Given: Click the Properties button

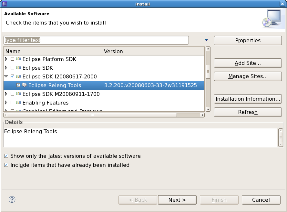Looking at the screenshot, I should (248, 40).
